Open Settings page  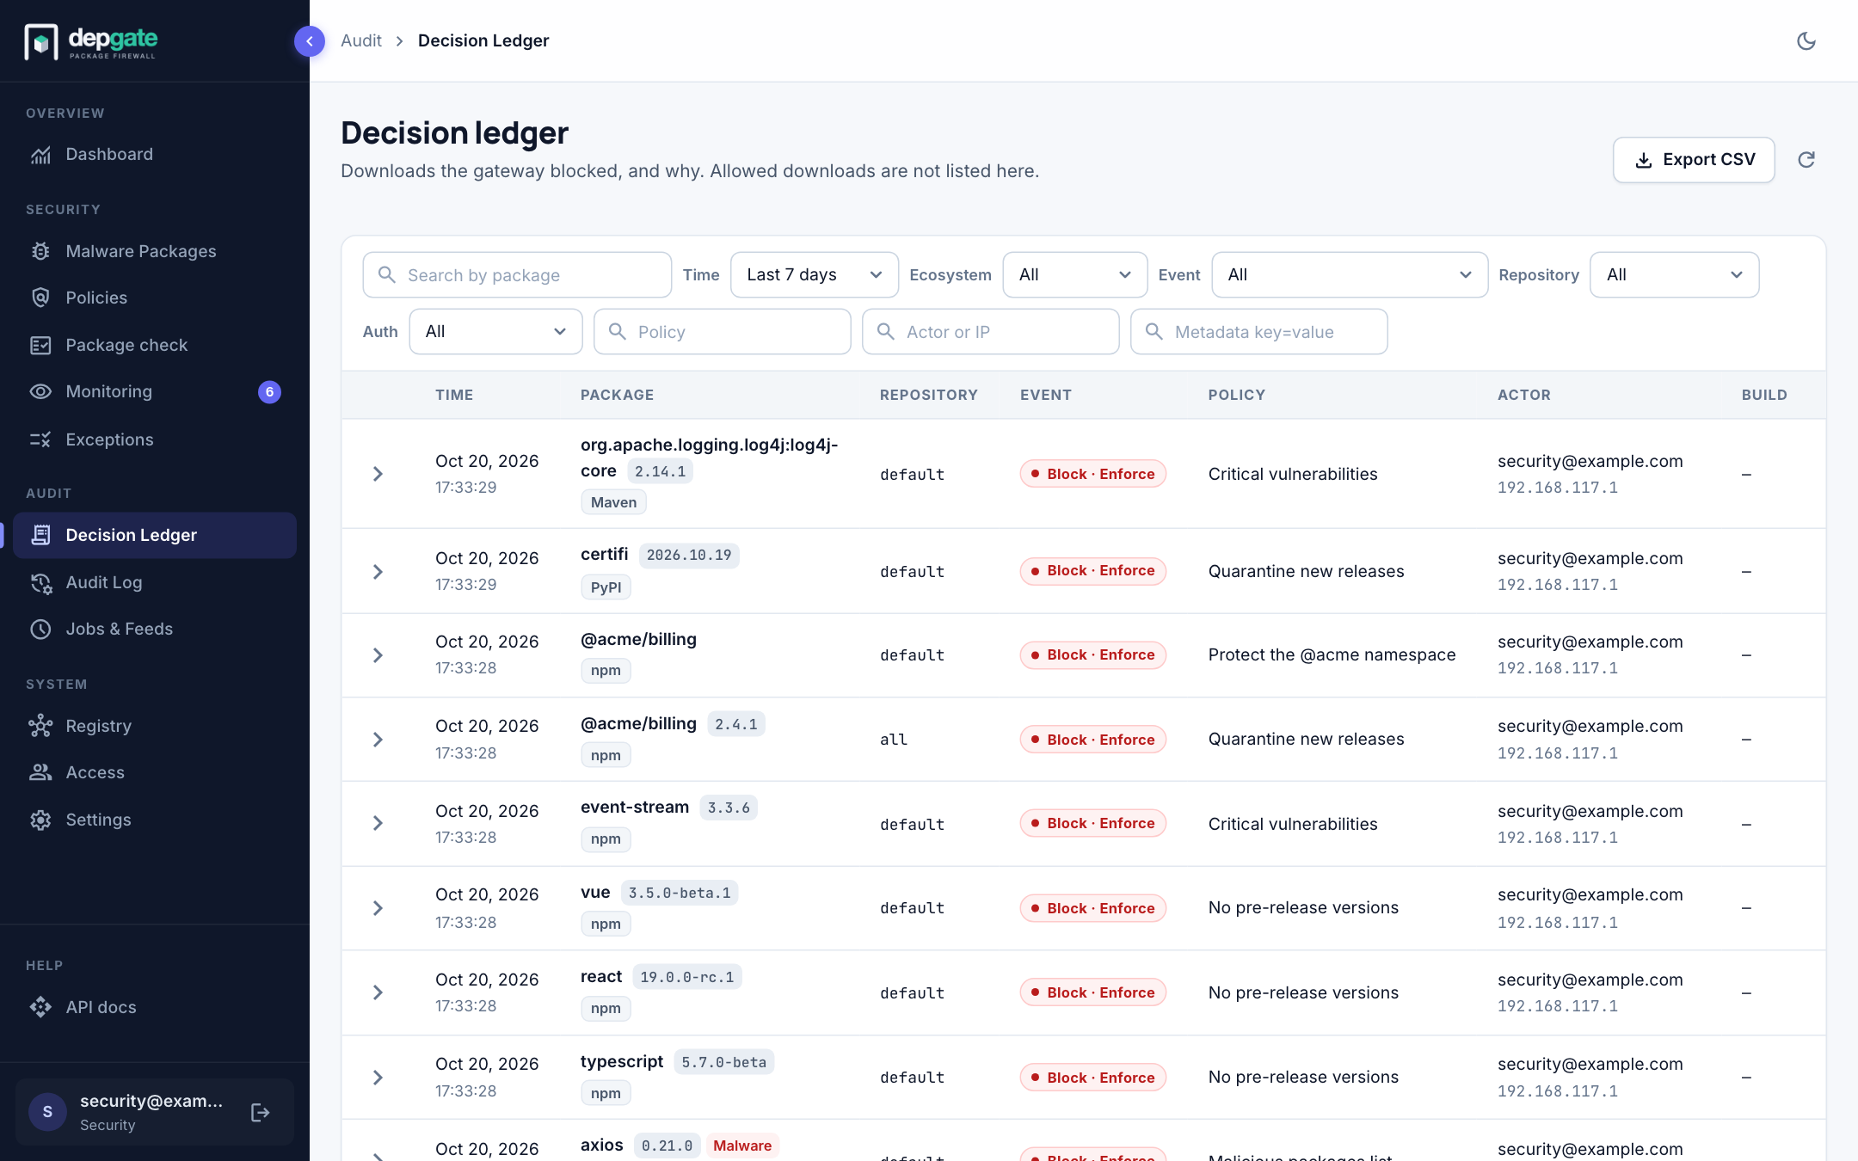[155, 820]
